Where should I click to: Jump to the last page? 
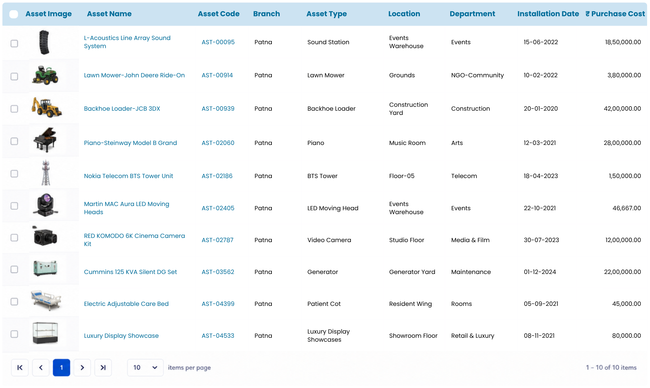(x=103, y=367)
